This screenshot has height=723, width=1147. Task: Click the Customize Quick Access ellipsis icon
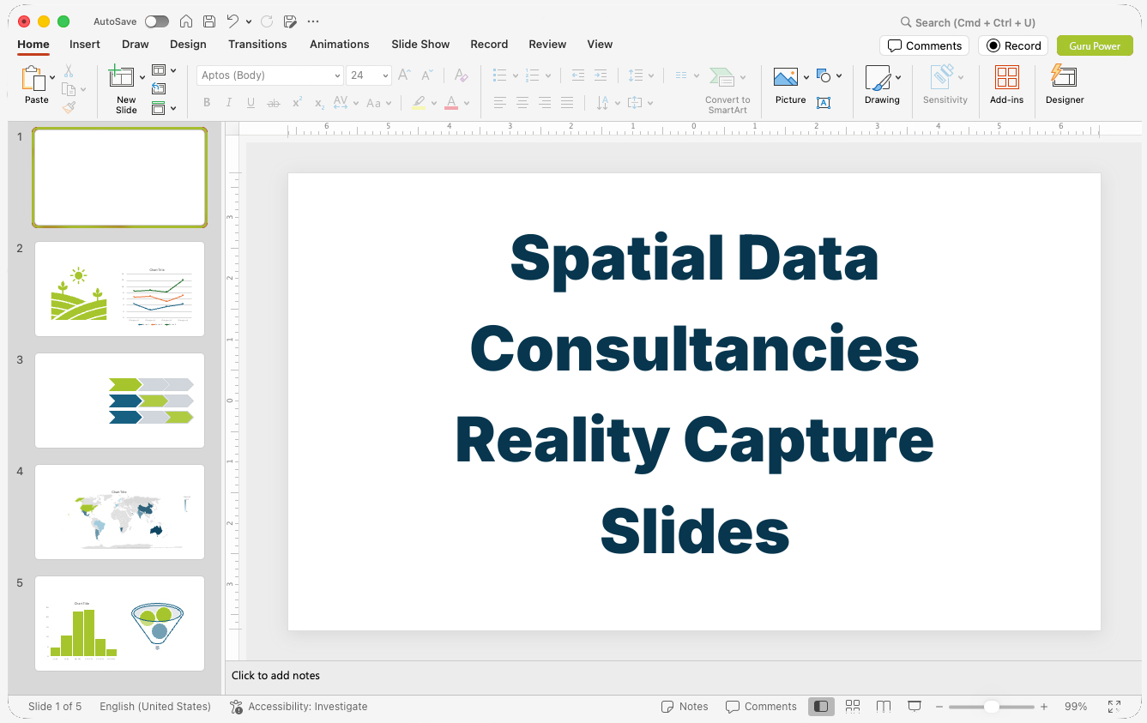point(313,21)
